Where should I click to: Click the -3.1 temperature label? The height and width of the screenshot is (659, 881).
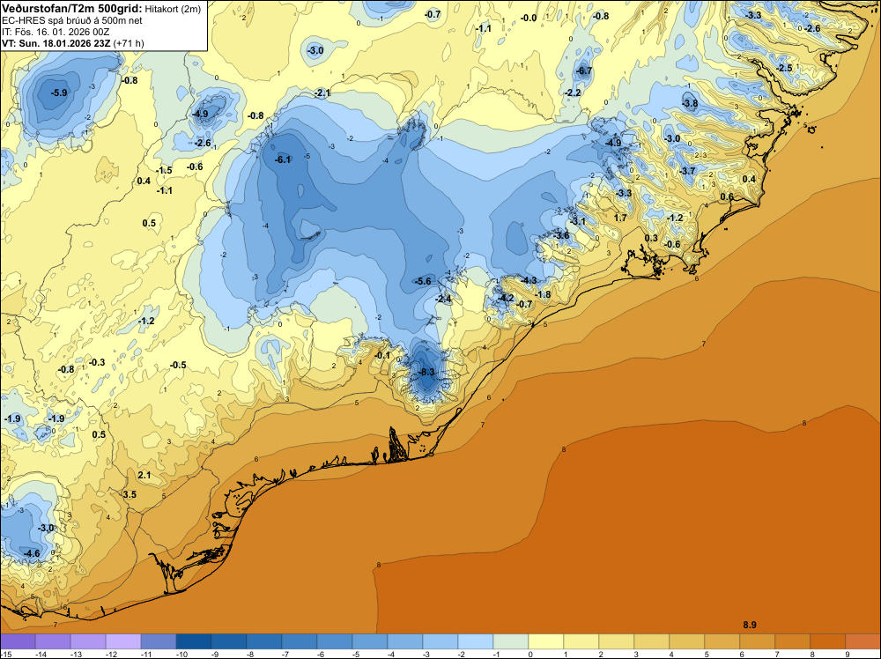[x=577, y=221]
